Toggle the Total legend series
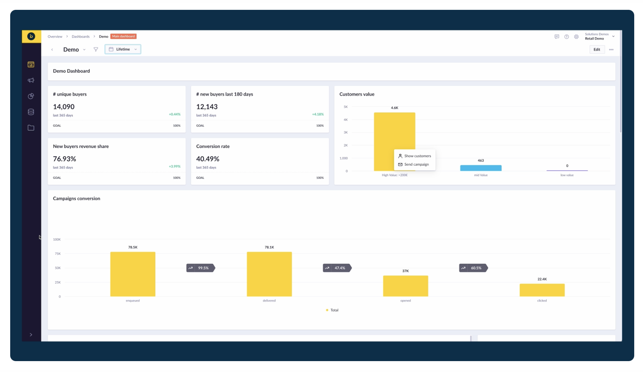The width and height of the screenshot is (643, 372). pos(332,310)
